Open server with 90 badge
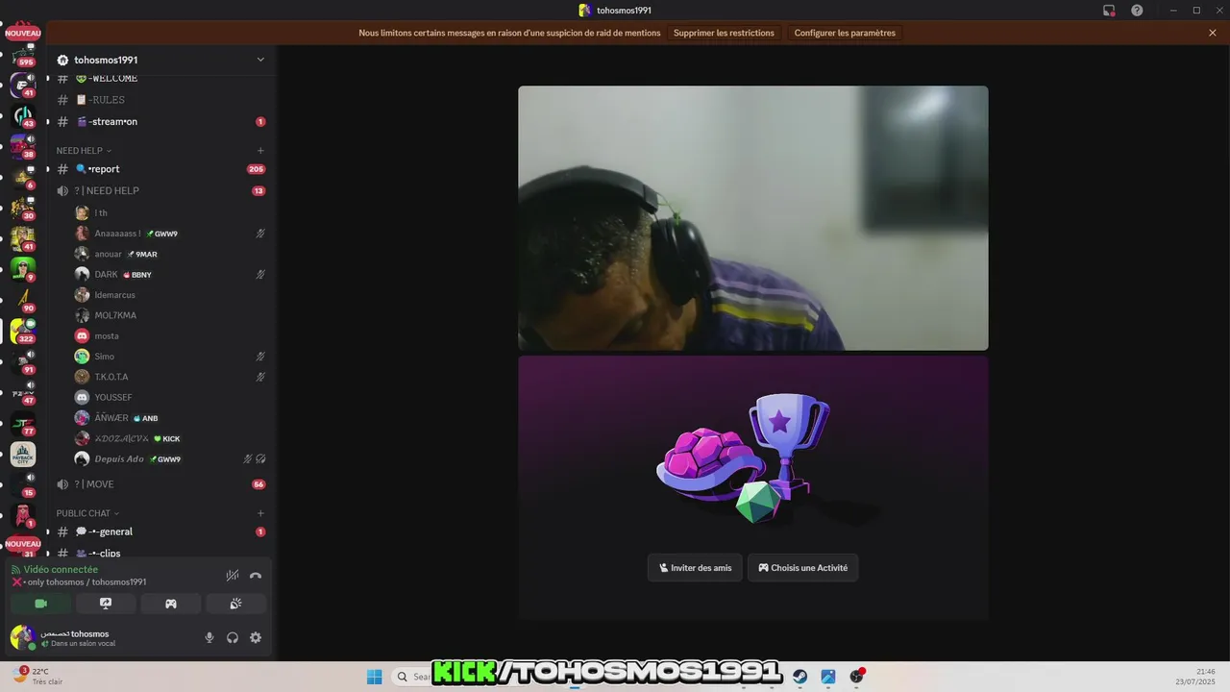The height and width of the screenshot is (692, 1230). point(23,300)
